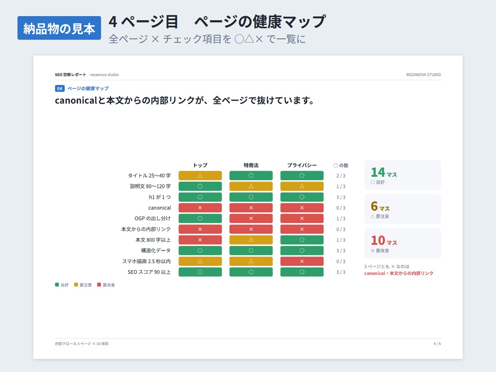This screenshot has width=496, height=372.
Task: Click the SEO 診断レポート header label
Action: (x=70, y=75)
